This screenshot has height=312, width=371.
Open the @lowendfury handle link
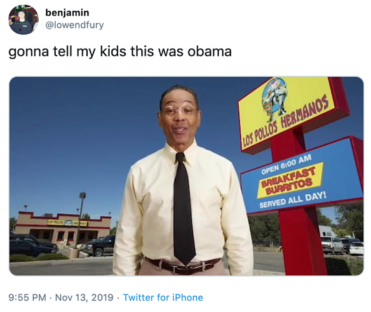click(74, 25)
